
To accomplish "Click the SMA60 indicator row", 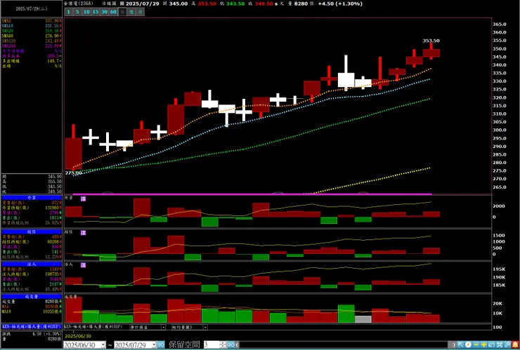I will tap(32, 36).
